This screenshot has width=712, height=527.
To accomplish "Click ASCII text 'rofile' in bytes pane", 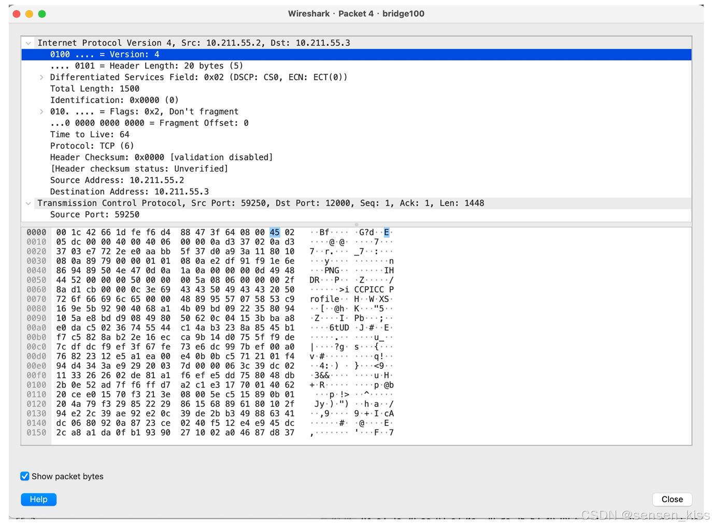I will click(325, 299).
